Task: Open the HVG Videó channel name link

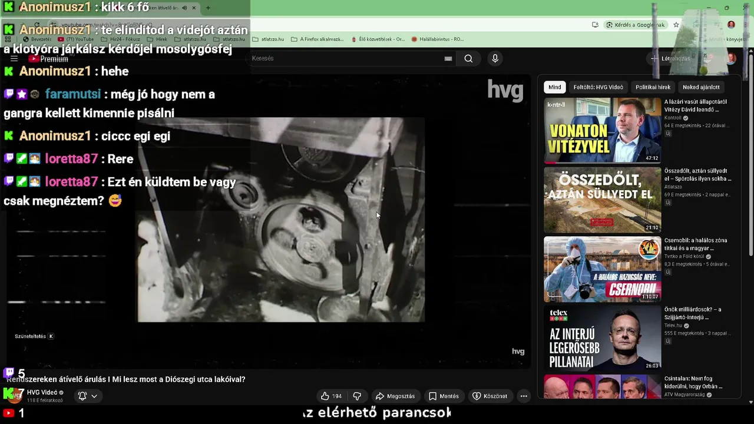Action: [x=42, y=392]
